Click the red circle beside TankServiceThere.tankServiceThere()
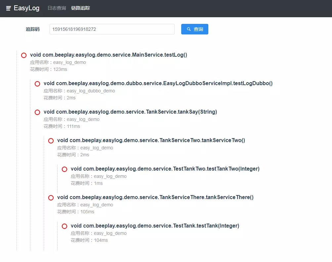Image resolution: width=332 pixels, height=262 pixels. 51,198
